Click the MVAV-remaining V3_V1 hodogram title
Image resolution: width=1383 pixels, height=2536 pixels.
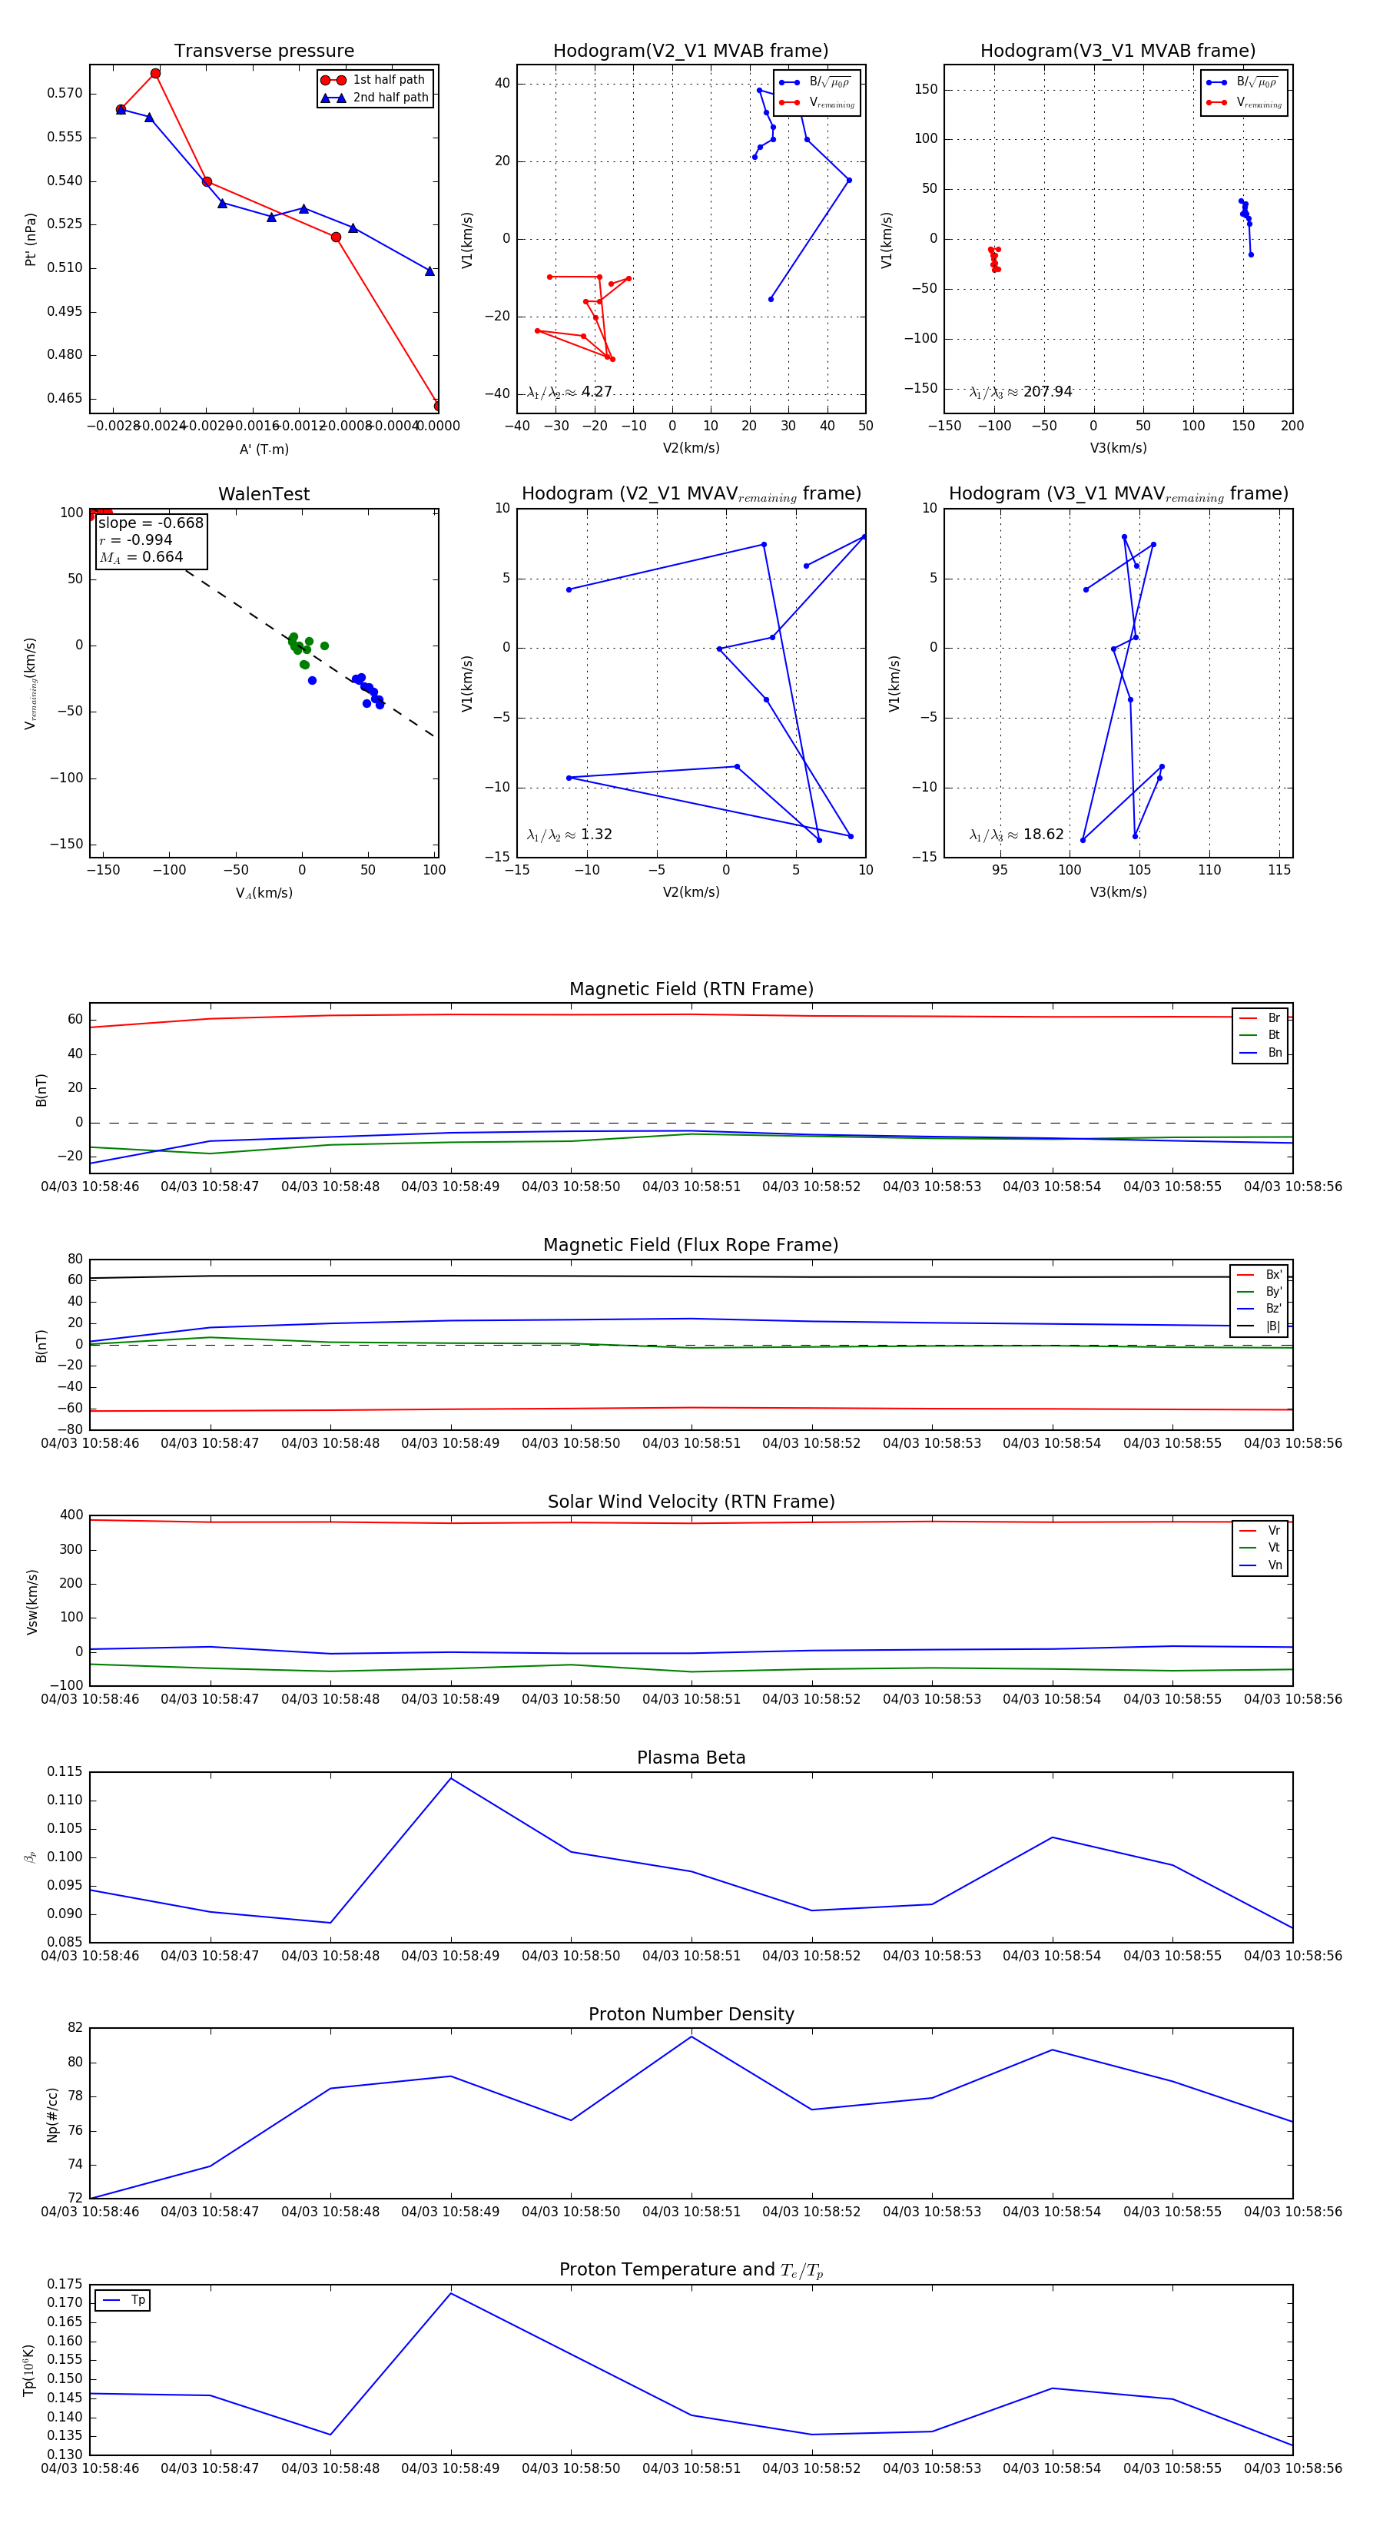pos(1118,494)
